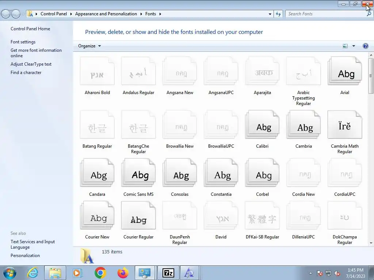Expand the view options dropdown arrow
This screenshot has height=280, width=374.
point(354,46)
